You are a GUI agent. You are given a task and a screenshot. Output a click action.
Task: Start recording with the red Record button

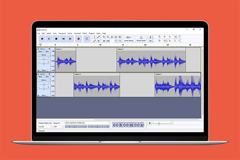pos(79,39)
